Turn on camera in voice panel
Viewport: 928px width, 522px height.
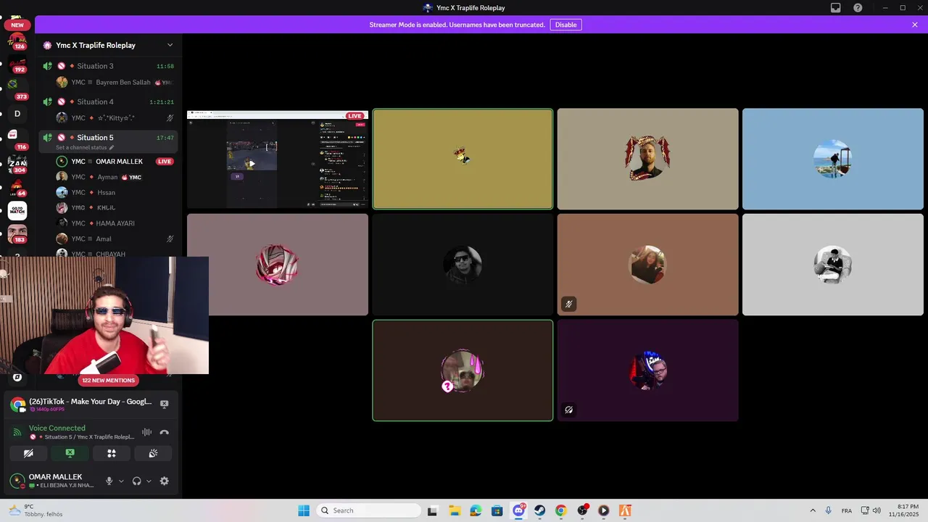[28, 453]
